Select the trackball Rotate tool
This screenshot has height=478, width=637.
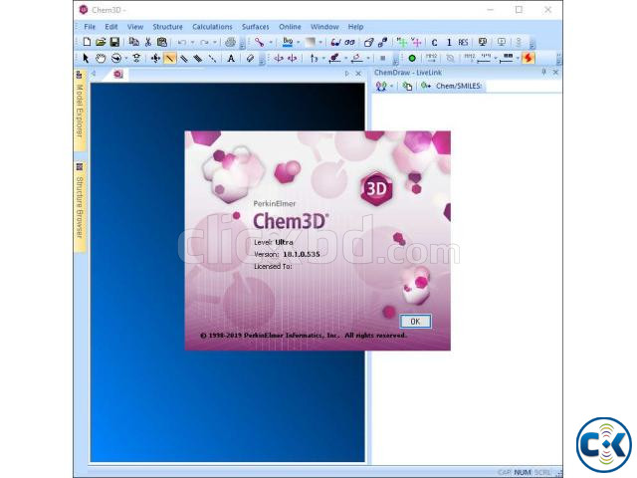(116, 58)
